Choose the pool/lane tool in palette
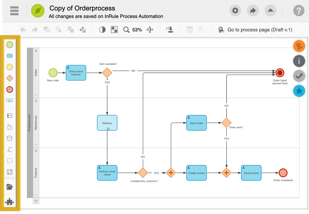Screen dimensions: 309x214 pyautogui.click(x=10, y=116)
